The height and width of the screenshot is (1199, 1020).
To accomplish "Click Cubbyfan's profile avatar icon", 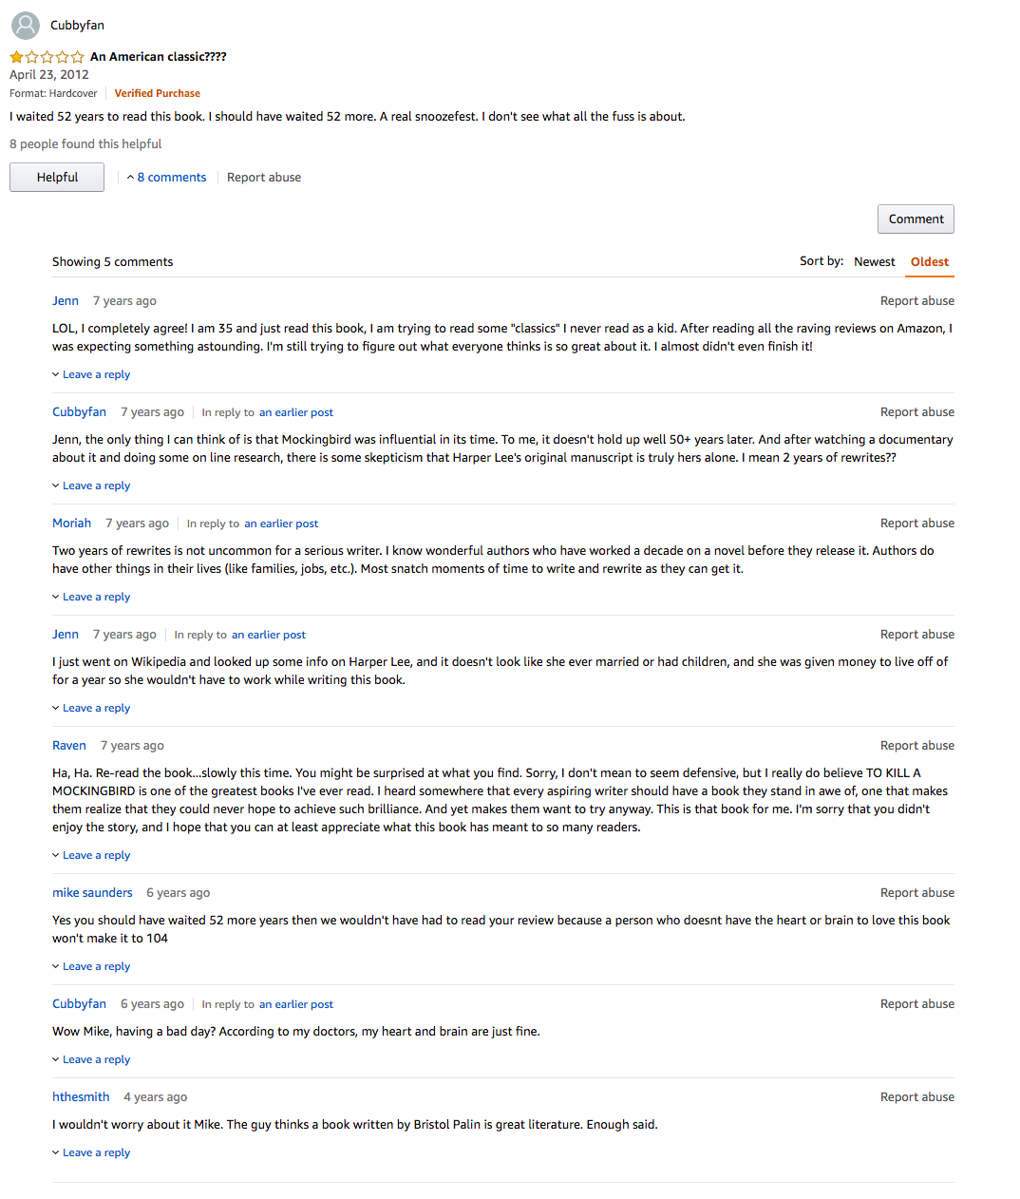I will 26,25.
